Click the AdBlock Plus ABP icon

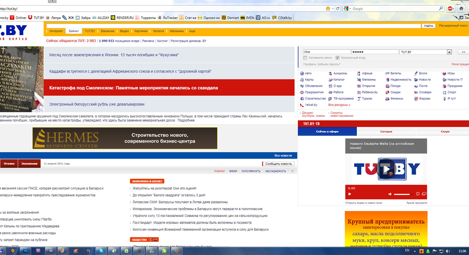tap(450, 8)
